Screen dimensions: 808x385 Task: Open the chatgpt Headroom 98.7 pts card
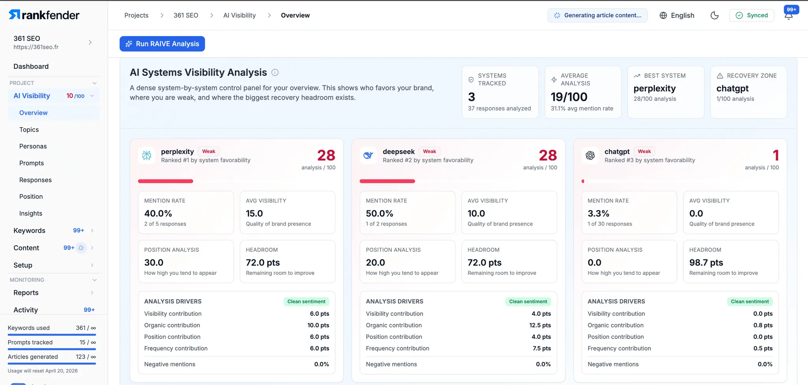[x=731, y=261]
